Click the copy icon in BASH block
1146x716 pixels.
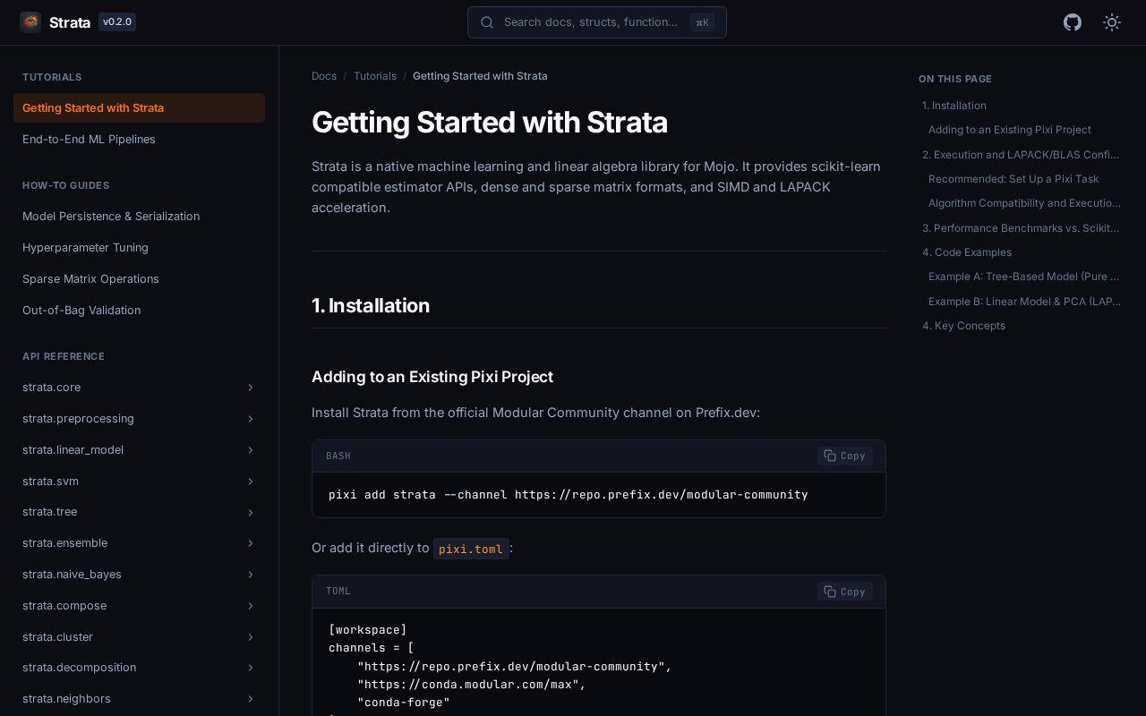(830, 456)
